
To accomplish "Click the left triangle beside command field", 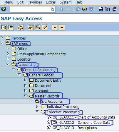I will click(x=61, y=9).
